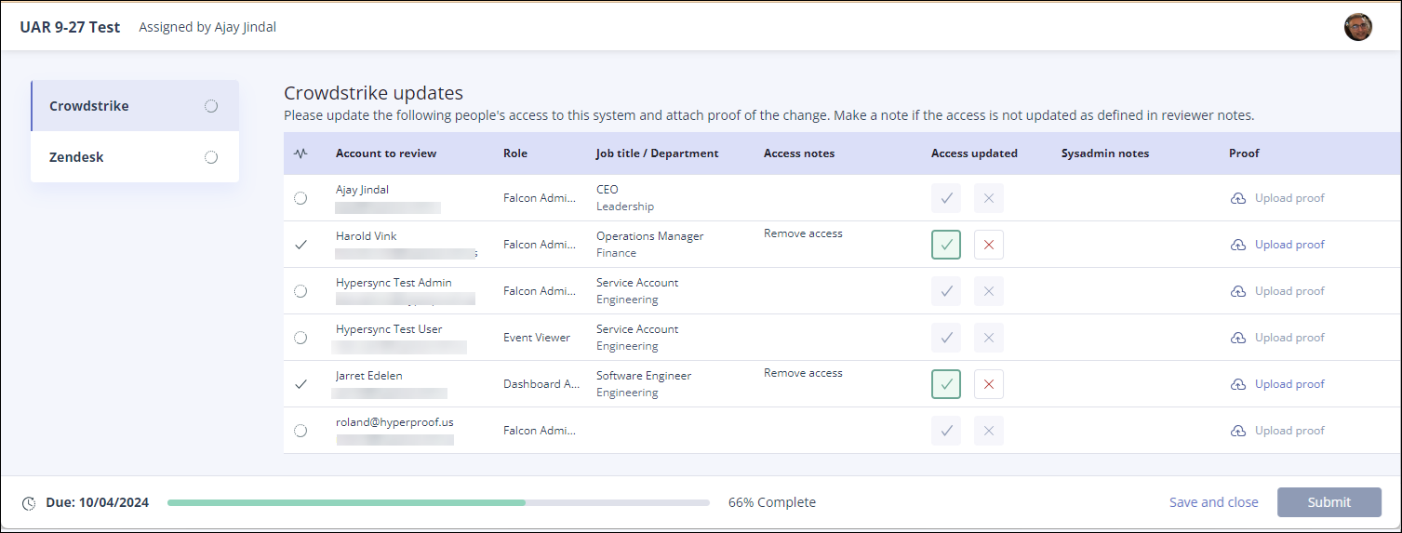Click the CEO job title cell

click(x=607, y=190)
